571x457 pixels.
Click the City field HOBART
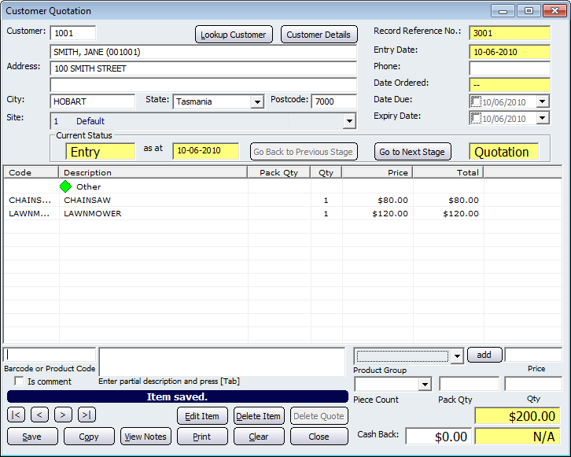[x=93, y=101]
